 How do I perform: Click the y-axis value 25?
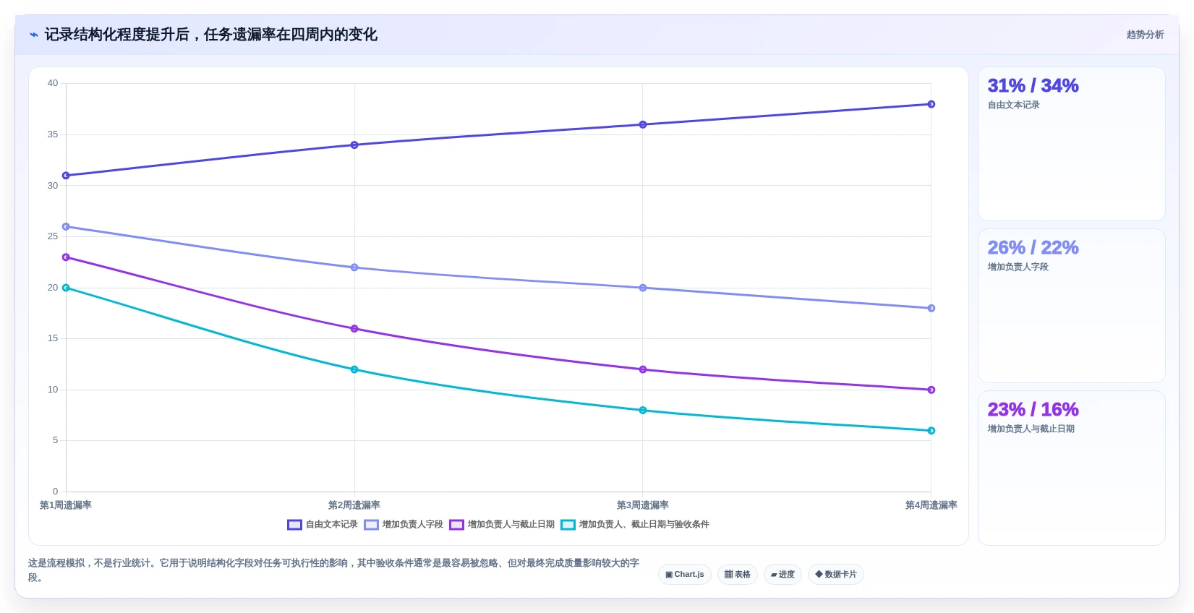click(53, 236)
